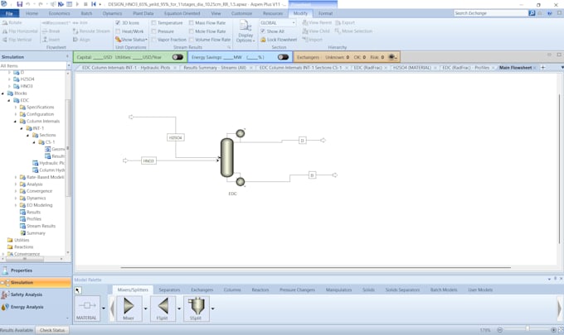This screenshot has width=564, height=335.
Task: Click the D distillate stream label
Action: pyautogui.click(x=303, y=141)
